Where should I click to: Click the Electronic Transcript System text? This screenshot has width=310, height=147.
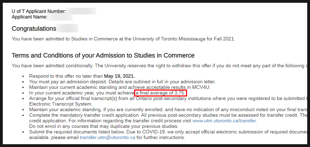61,104
